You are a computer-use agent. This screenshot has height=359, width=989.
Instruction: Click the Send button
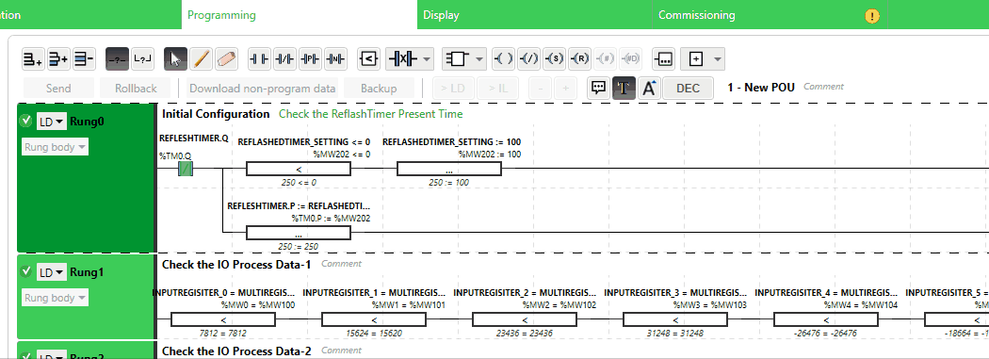tap(58, 89)
